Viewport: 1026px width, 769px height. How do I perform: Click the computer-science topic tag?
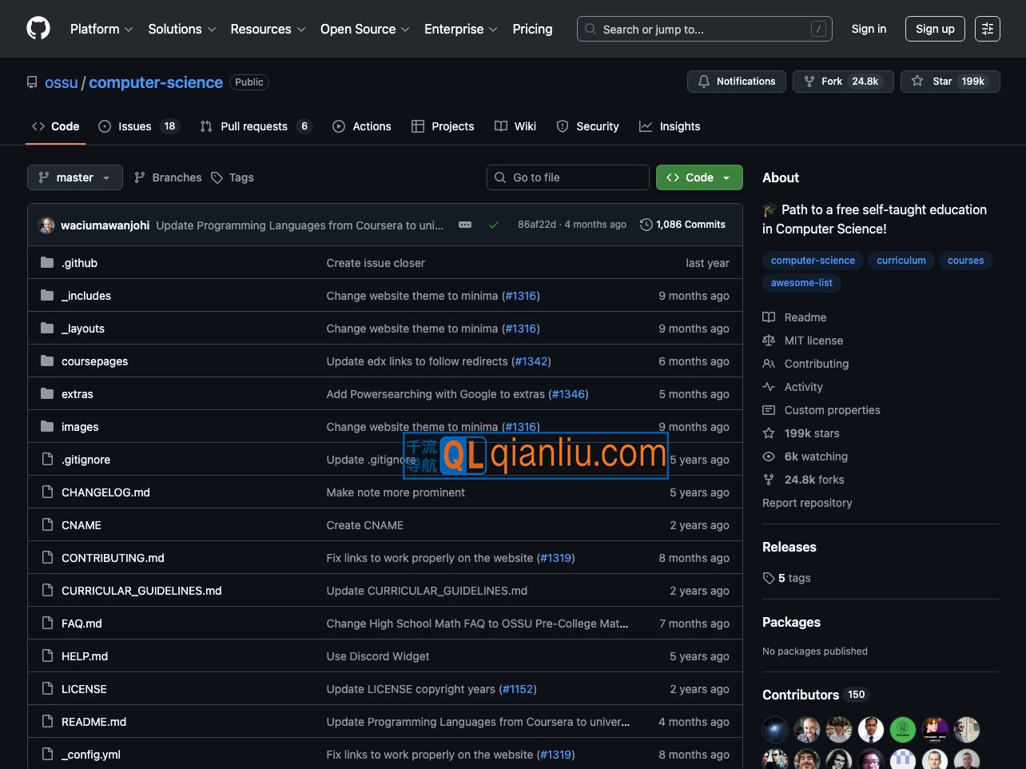[812, 261]
